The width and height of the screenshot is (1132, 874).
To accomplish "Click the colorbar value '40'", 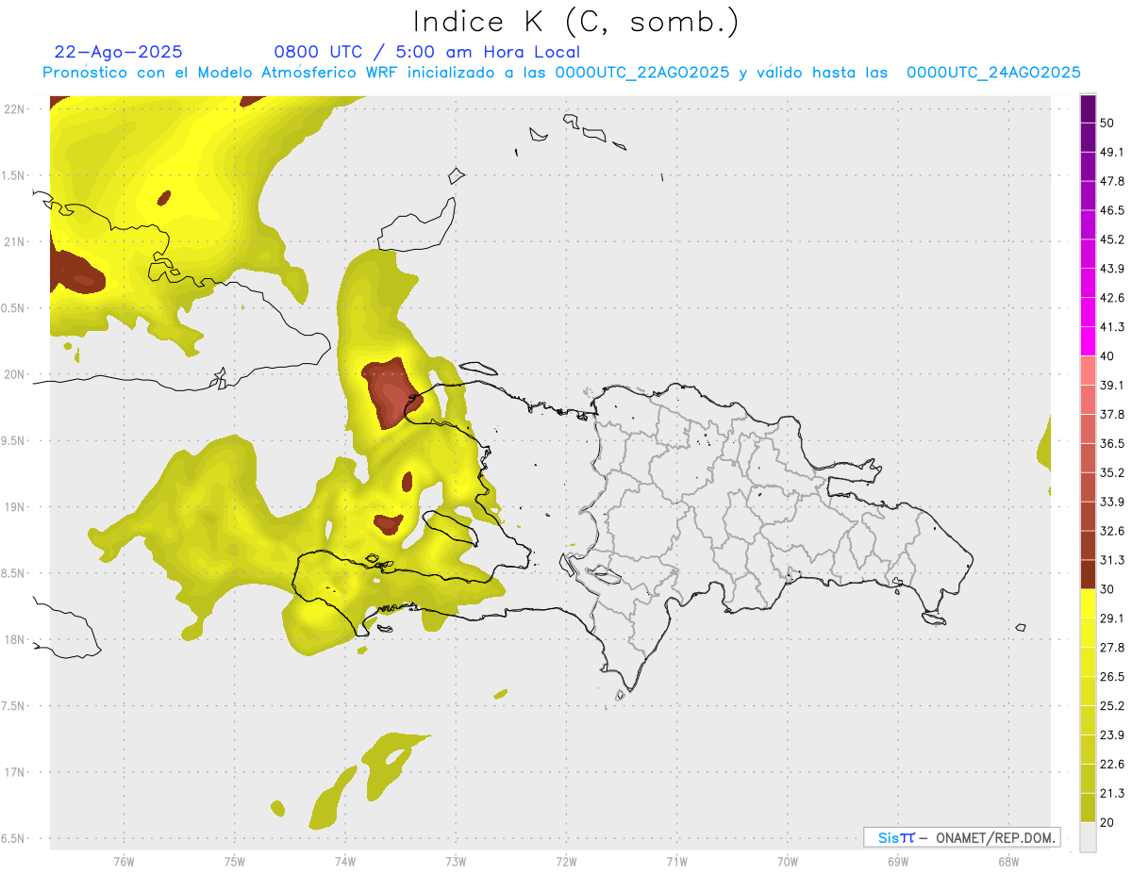I will [x=1107, y=356].
